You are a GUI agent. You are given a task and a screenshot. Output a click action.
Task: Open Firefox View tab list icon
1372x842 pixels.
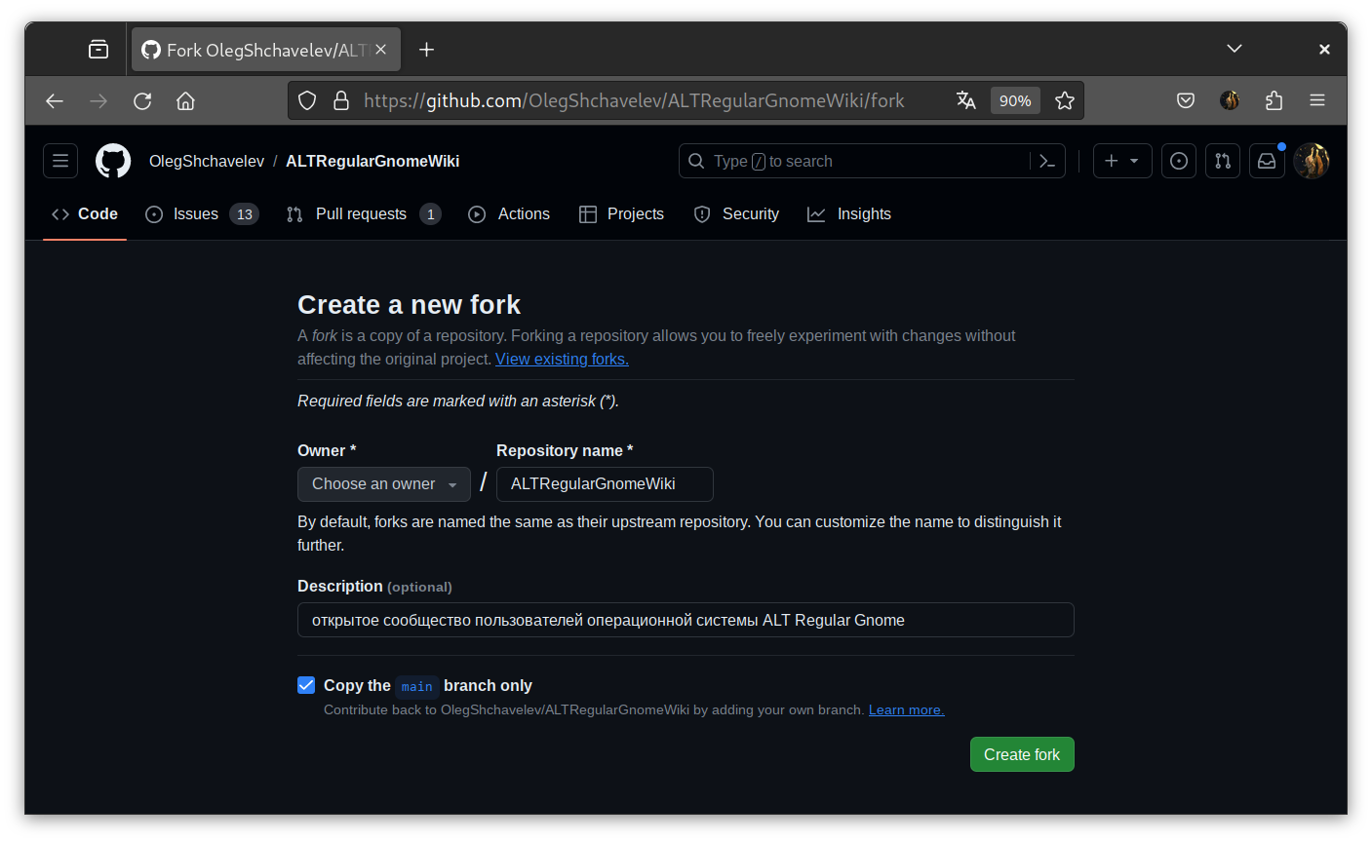[x=98, y=50]
